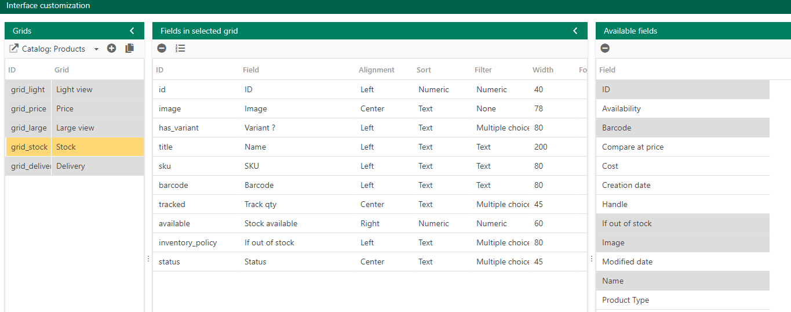Click the numbered list reorder icon

pyautogui.click(x=180, y=49)
